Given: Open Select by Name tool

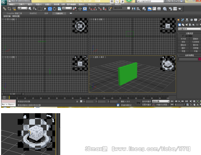Looking at the screenshot, I should click(x=35, y=9).
